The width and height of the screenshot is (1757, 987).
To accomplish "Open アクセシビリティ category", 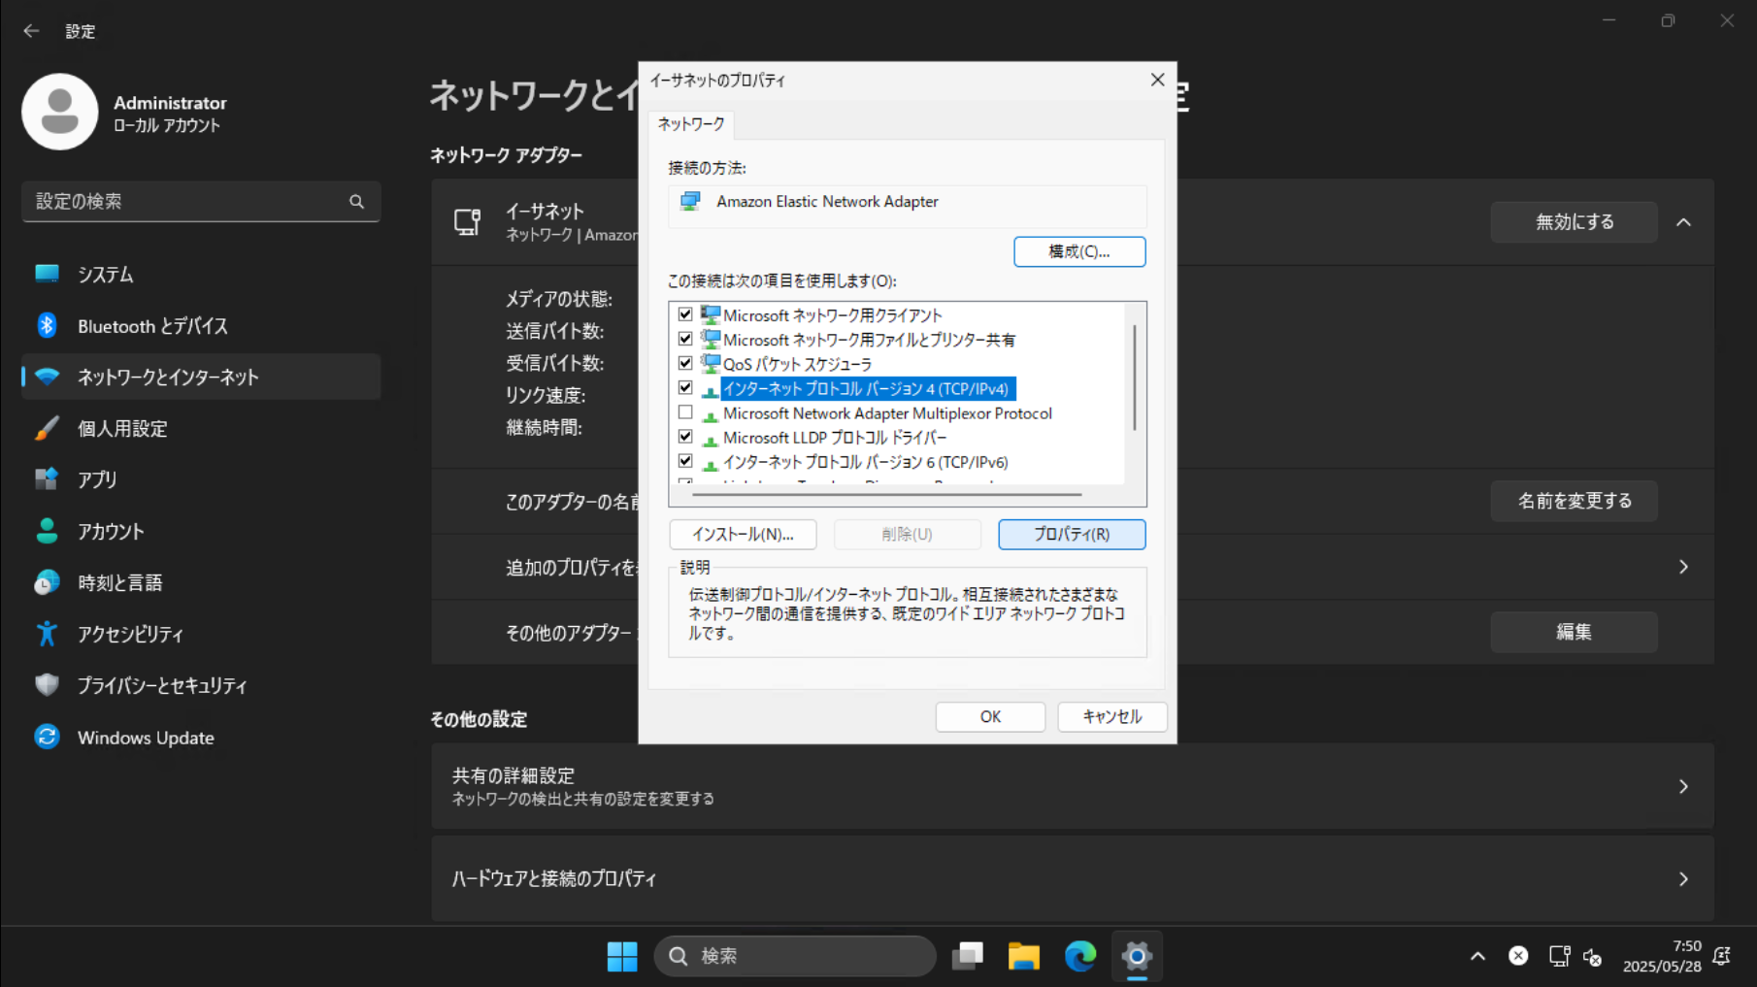I will point(201,634).
